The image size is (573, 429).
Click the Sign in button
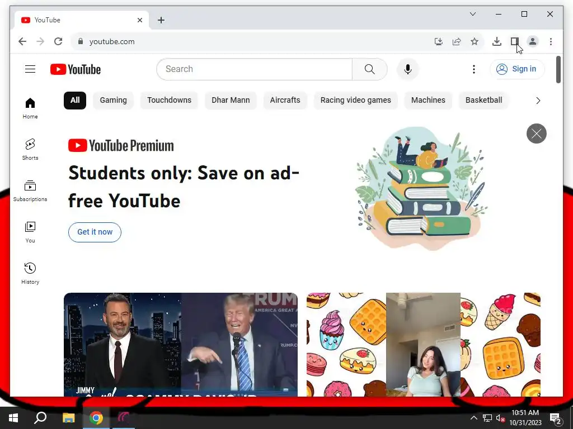[x=517, y=69]
